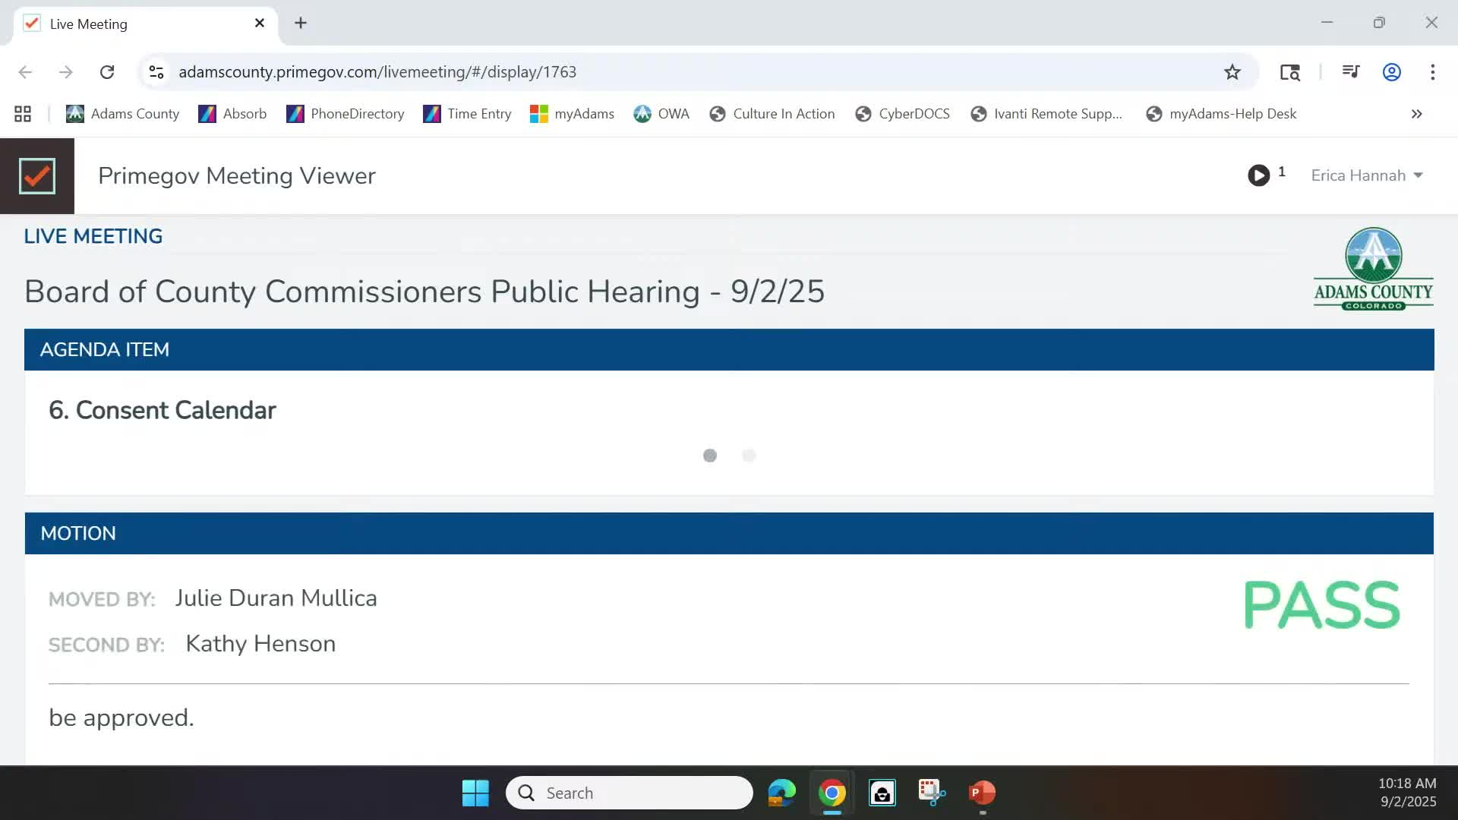Expand the hidden bookmarks chevron
Image resolution: width=1458 pixels, height=820 pixels.
[1416, 114]
